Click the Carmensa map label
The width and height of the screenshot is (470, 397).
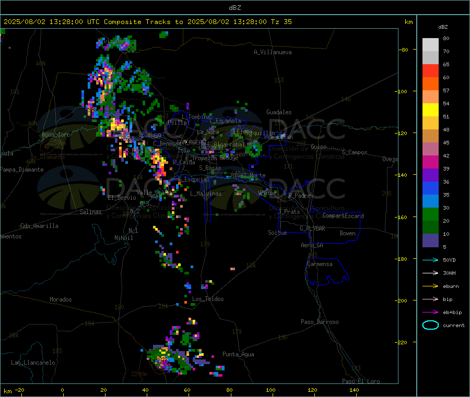click(320, 264)
